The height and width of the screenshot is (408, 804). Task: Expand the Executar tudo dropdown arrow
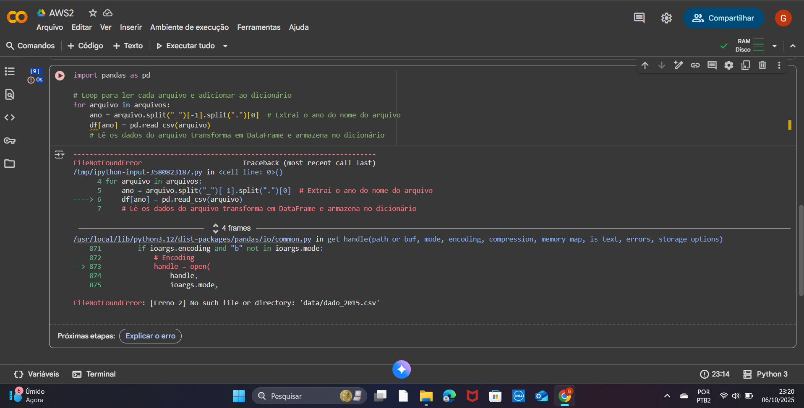pos(225,46)
